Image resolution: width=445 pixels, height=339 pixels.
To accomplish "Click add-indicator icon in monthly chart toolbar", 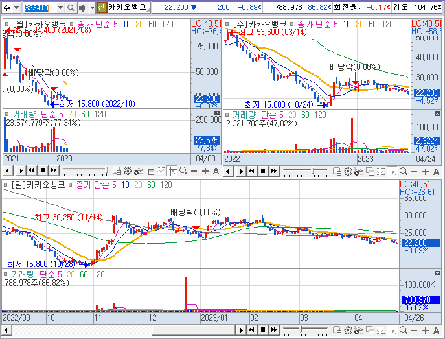I will [x=139, y=171].
